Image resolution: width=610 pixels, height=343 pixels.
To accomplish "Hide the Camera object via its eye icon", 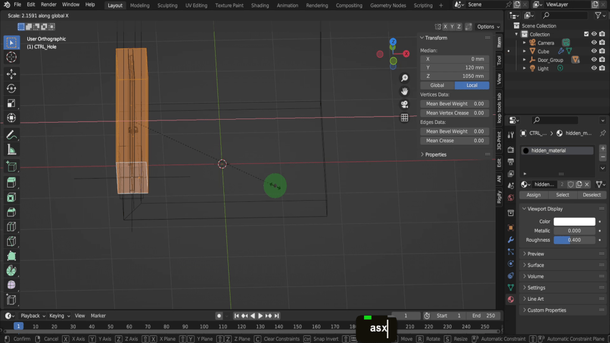I will click(593, 43).
